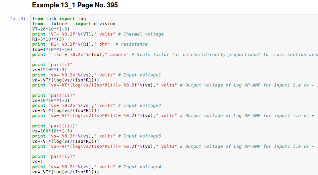
Task: Click the '# Input voltage2' comment
Action: click(x=142, y=106)
